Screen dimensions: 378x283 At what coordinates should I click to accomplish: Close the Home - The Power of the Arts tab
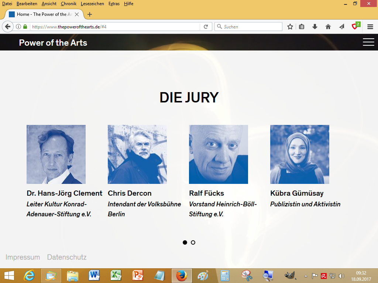(x=77, y=14)
